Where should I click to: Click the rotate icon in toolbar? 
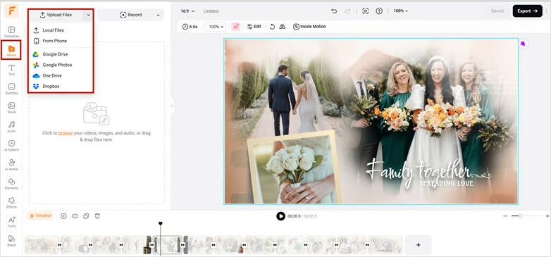272,26
